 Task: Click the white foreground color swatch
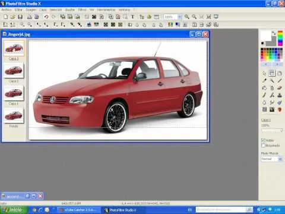coord(266,36)
